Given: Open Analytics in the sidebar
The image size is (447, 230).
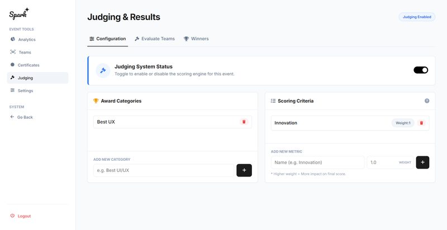Looking at the screenshot, I should pyautogui.click(x=26, y=40).
